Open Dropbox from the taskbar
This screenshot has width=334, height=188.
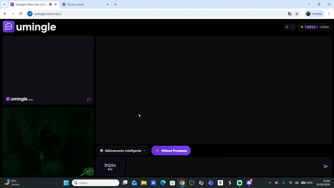(153, 183)
